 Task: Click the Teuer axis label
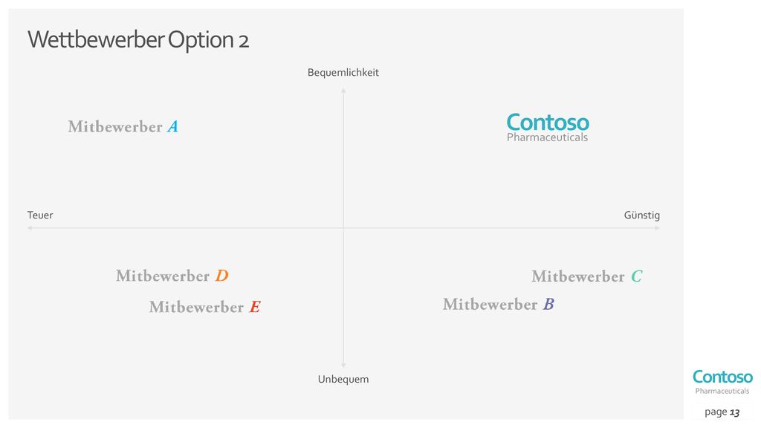[40, 215]
